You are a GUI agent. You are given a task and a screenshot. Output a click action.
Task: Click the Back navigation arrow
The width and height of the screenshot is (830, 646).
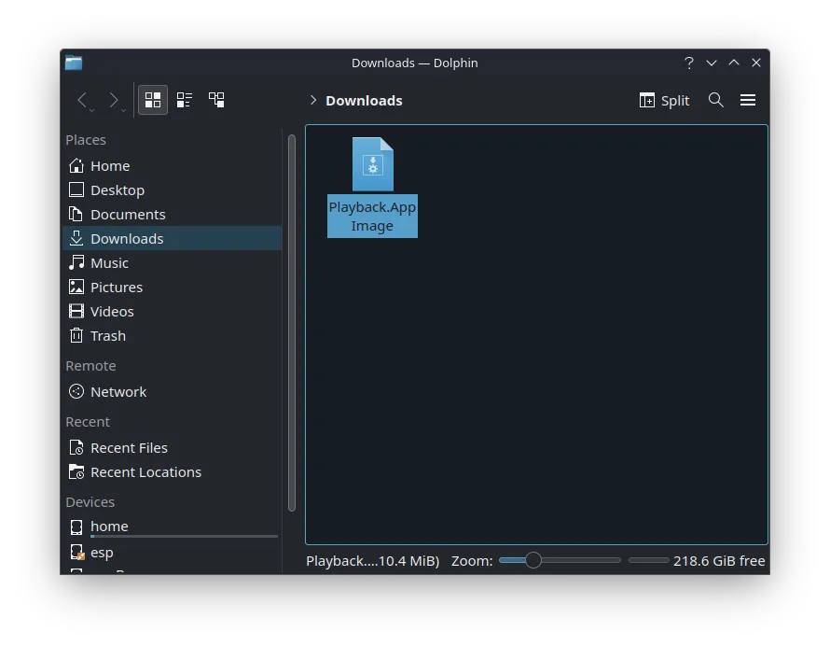click(x=82, y=100)
